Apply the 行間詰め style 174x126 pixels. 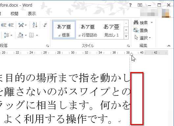[x=88, y=30]
